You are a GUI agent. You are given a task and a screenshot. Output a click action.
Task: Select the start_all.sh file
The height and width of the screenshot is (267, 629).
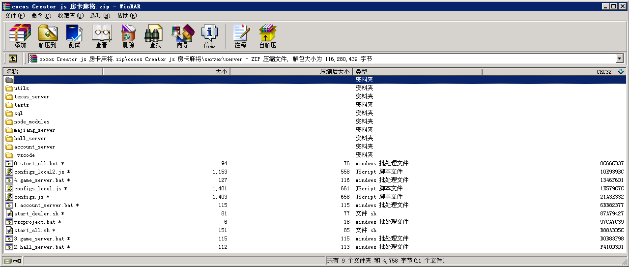coord(32,231)
